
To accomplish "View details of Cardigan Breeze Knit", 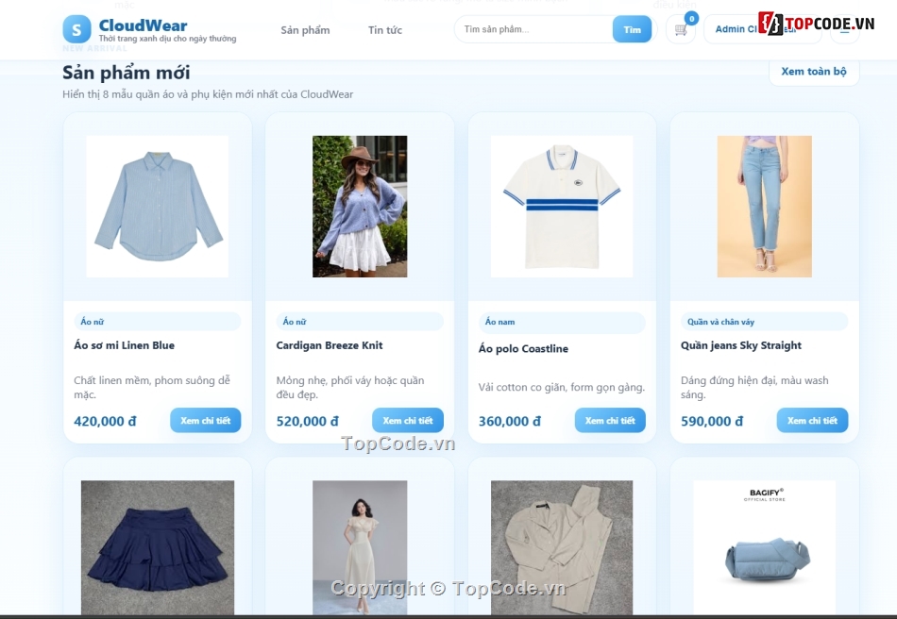I will pyautogui.click(x=408, y=420).
